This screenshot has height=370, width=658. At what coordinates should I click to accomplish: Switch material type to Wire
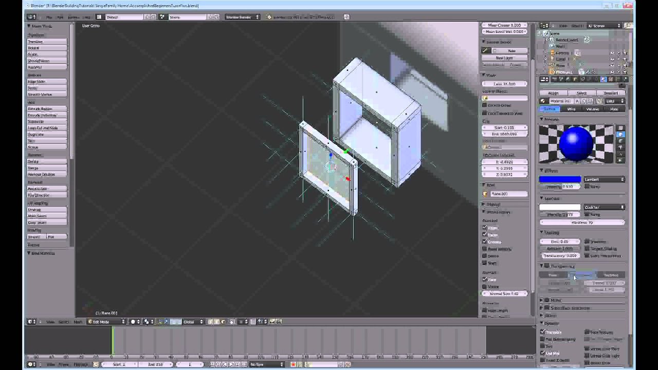tap(571, 109)
